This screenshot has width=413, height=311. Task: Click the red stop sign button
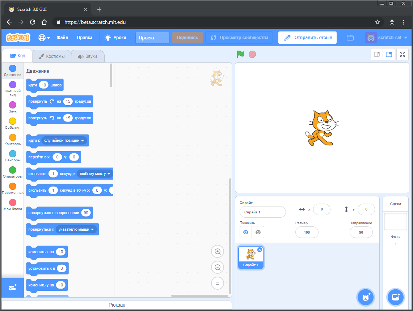pos(252,54)
